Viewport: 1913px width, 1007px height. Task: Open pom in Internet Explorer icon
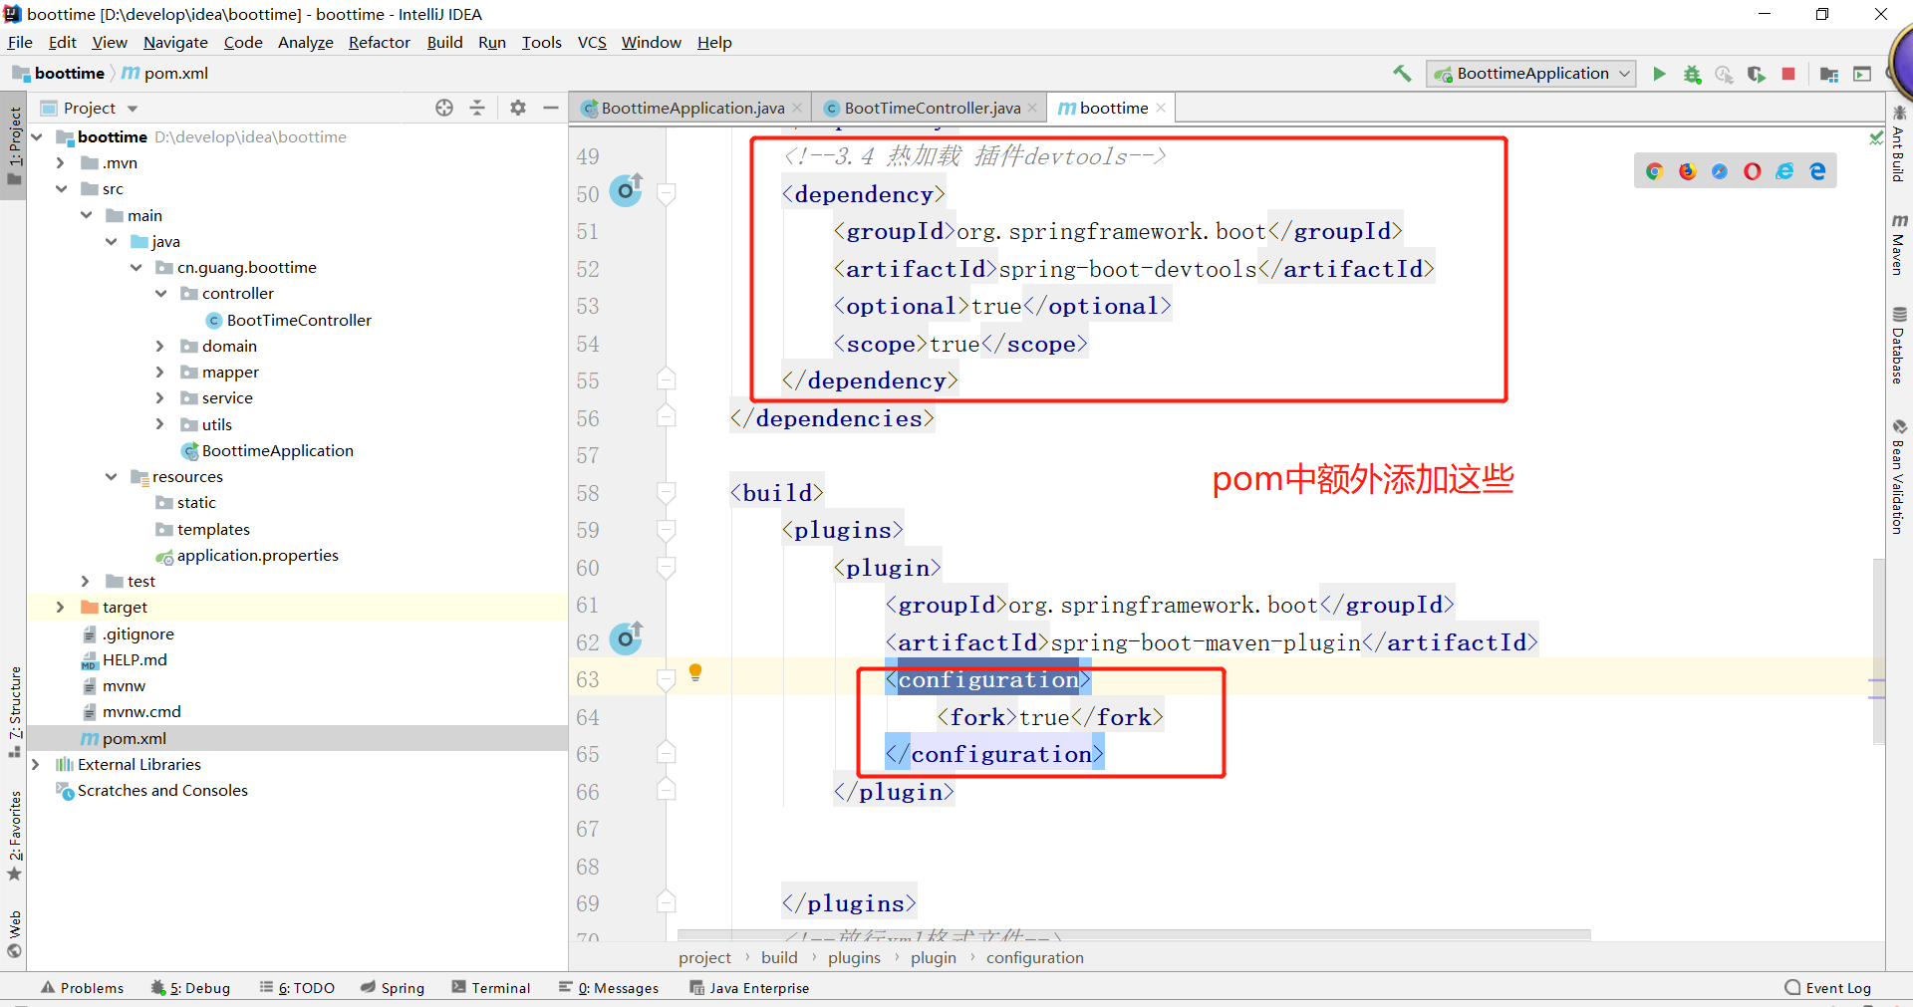(x=1784, y=171)
